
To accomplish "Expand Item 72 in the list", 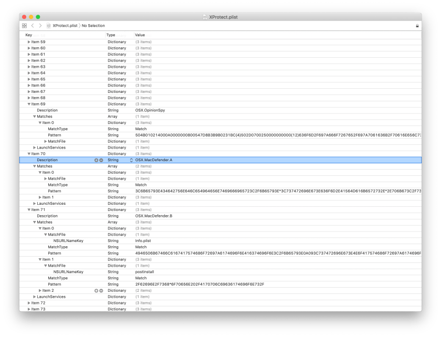I will pyautogui.click(x=29, y=303).
